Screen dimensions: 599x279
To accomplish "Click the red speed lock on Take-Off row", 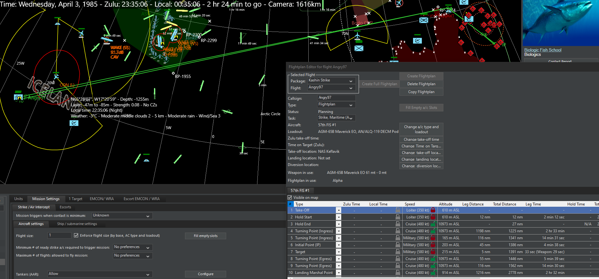I will pos(433,210).
